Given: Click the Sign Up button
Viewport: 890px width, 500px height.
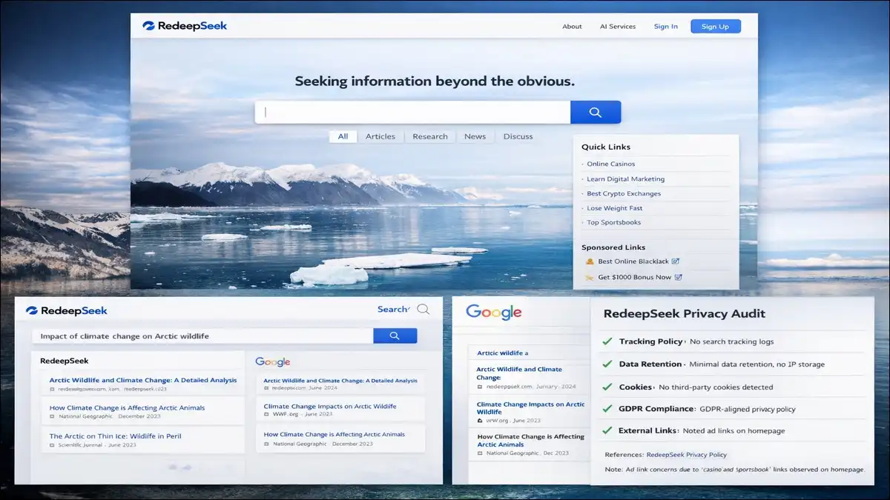Looking at the screenshot, I should pos(715,27).
